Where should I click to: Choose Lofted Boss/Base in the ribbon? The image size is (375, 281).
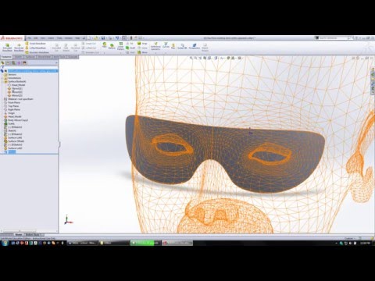[36, 48]
